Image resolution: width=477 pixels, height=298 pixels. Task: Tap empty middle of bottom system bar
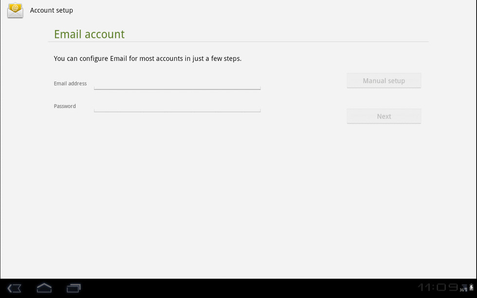pos(243,288)
